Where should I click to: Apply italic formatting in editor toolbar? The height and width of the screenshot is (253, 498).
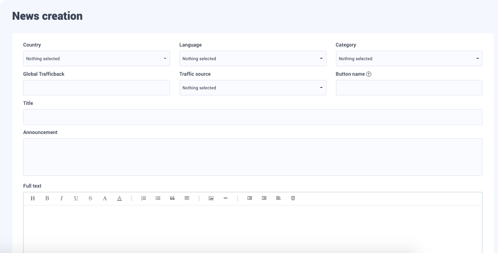coord(61,198)
